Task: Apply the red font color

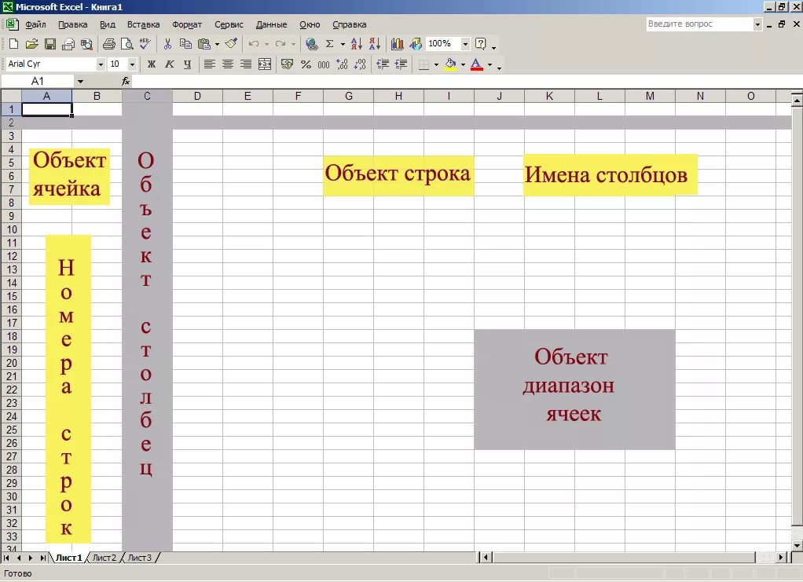Action: click(477, 64)
